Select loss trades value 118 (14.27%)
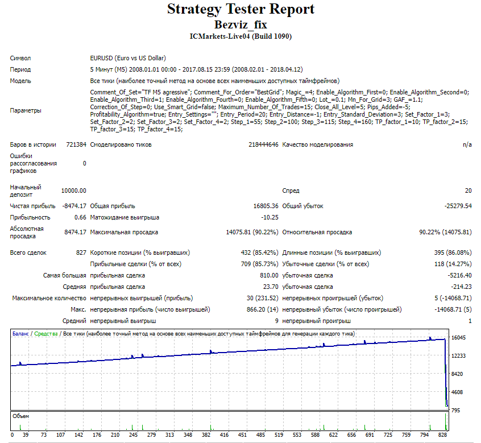This screenshot has width=481, height=443. pos(453,264)
